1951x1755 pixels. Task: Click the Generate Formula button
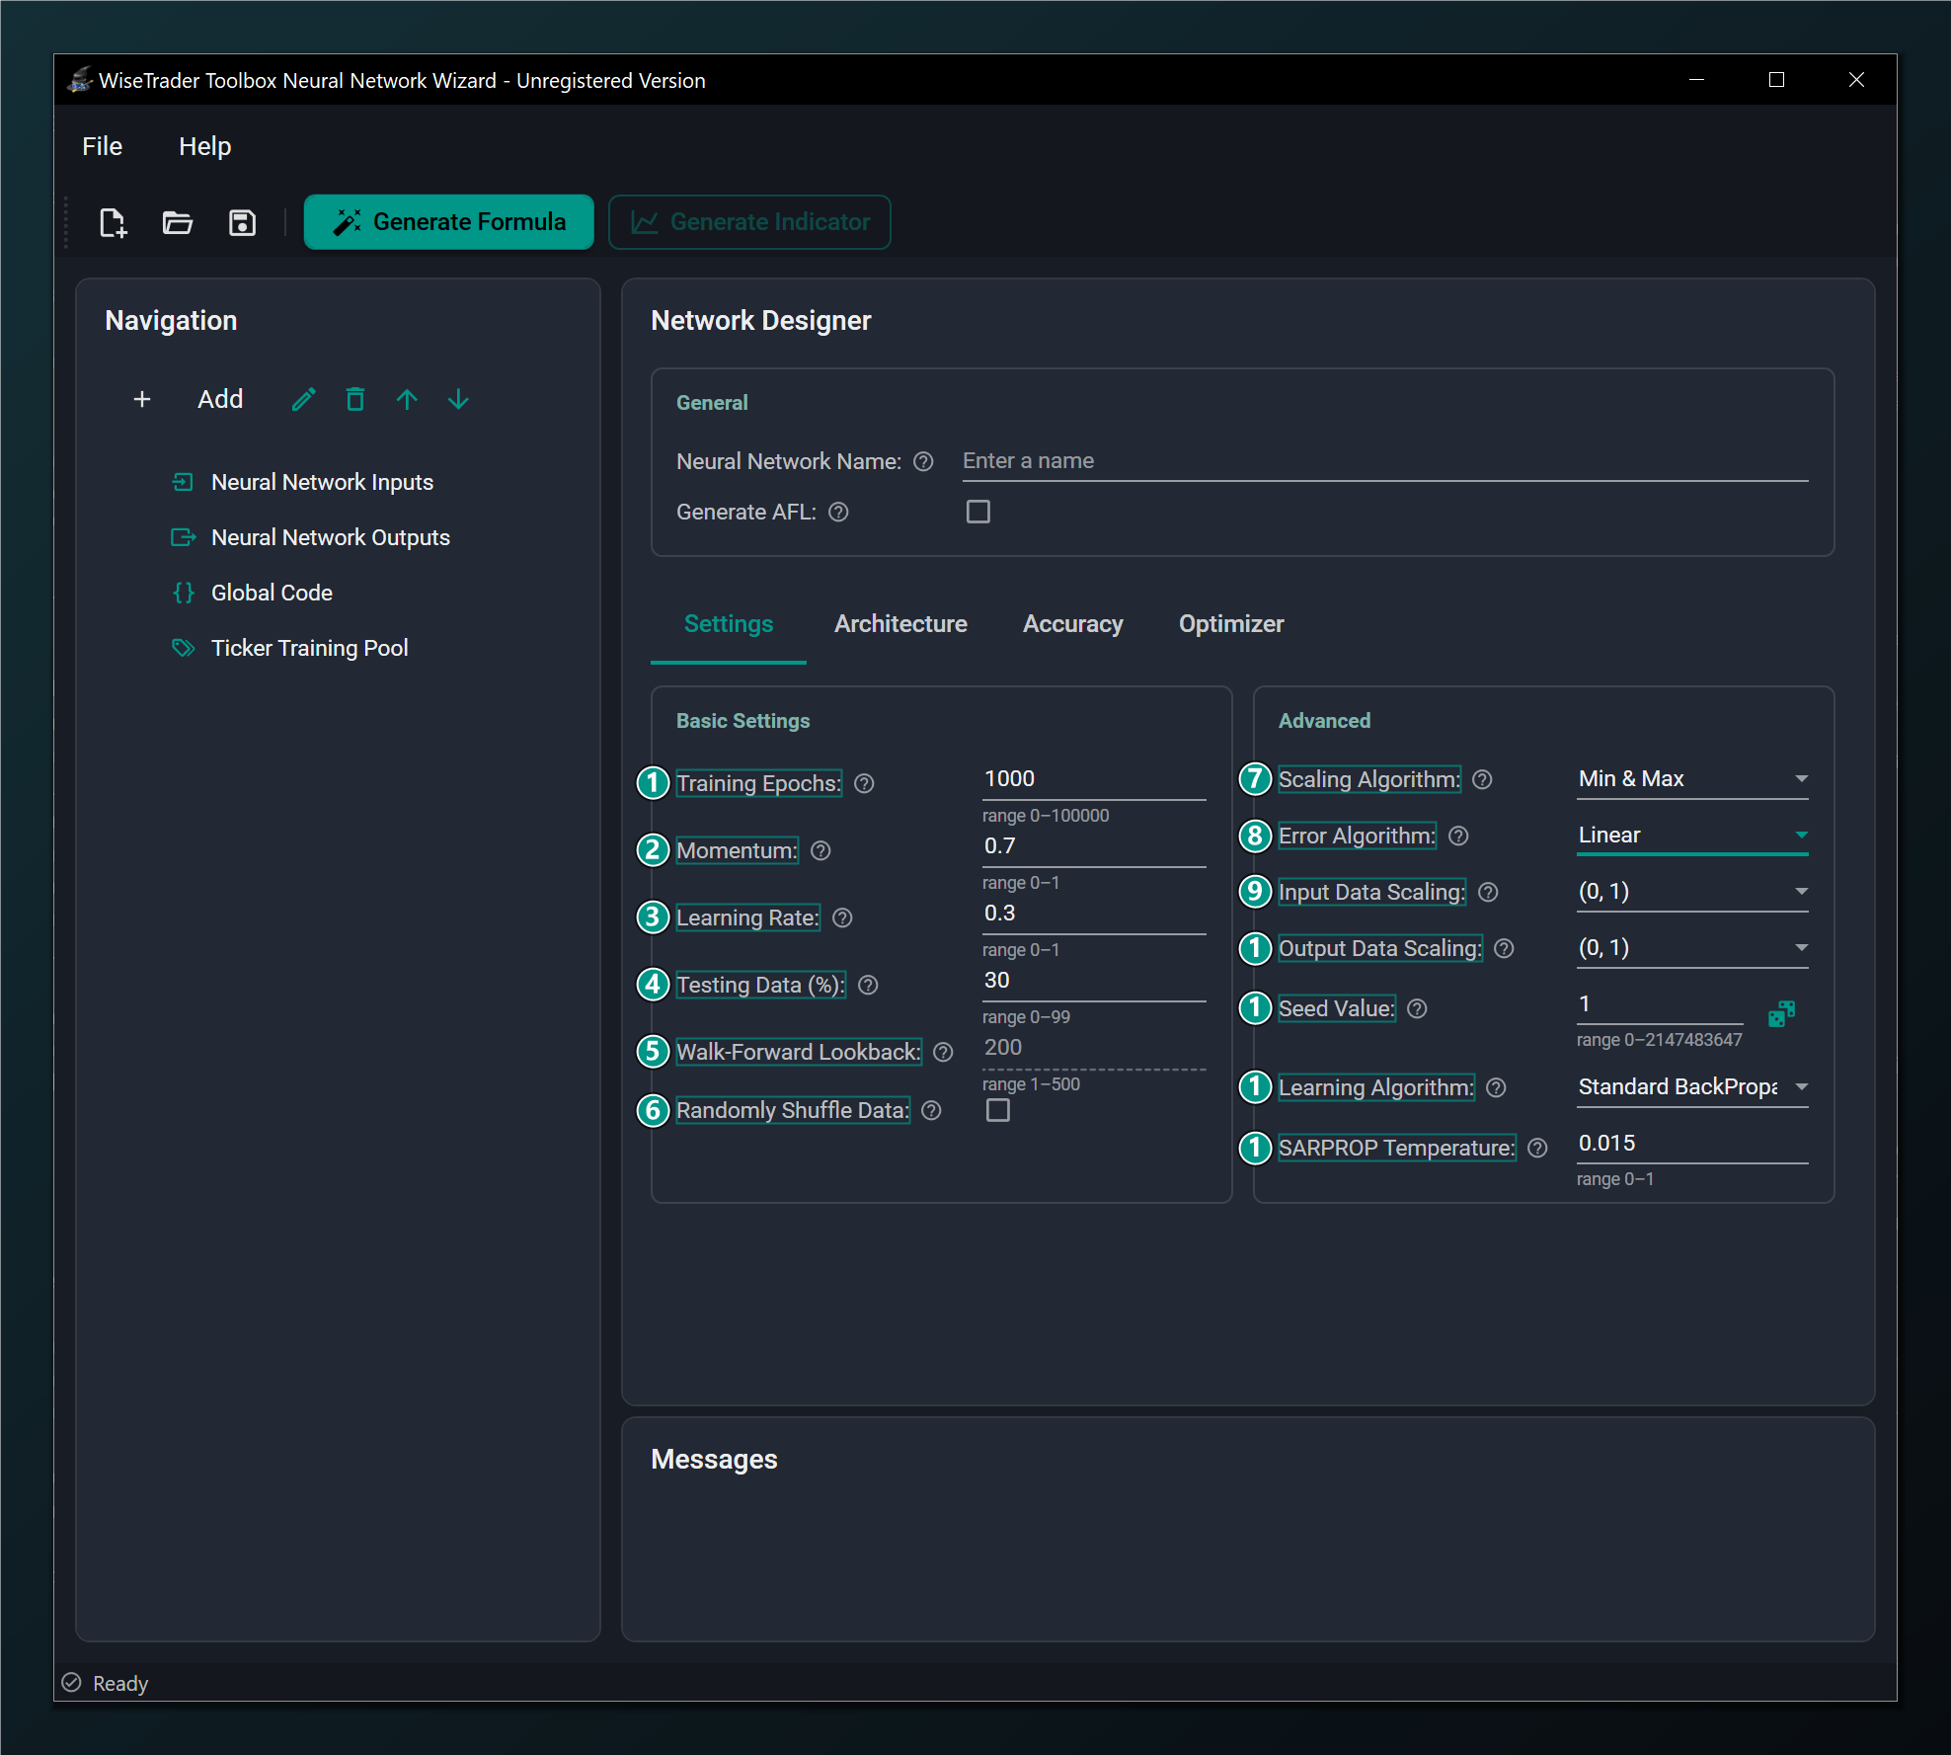(x=449, y=222)
